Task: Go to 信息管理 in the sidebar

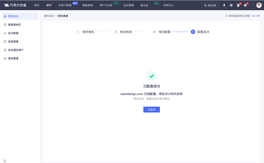Action: pos(13,42)
